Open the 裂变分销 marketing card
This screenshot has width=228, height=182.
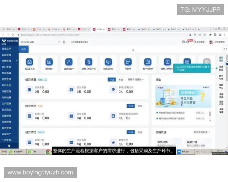(x=198, y=143)
